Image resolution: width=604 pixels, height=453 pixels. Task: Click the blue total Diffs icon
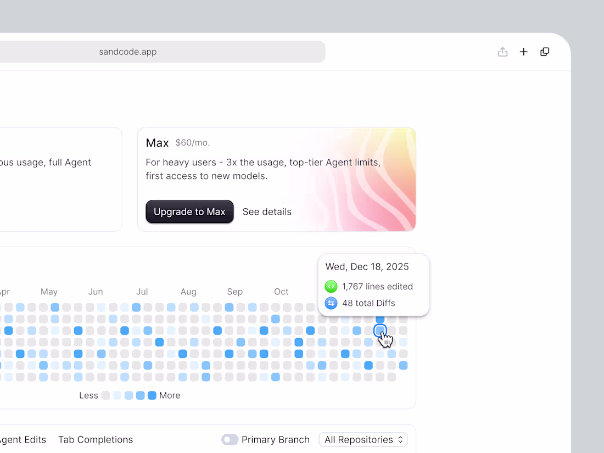[x=331, y=303]
